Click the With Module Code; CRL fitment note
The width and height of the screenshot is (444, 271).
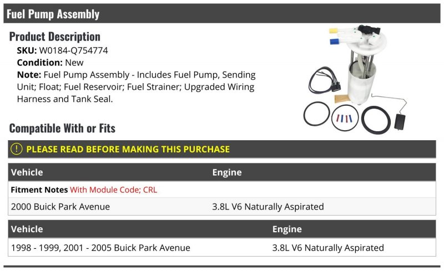(x=114, y=190)
